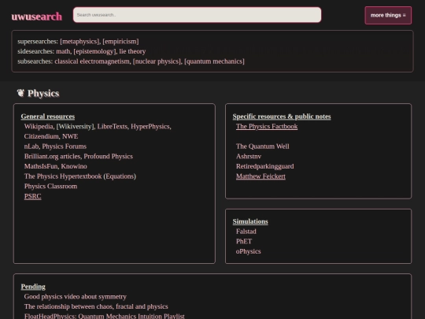Open the PhET simulations link

click(244, 241)
